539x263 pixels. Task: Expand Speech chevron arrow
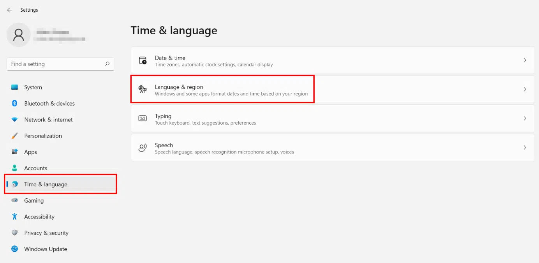tap(525, 148)
